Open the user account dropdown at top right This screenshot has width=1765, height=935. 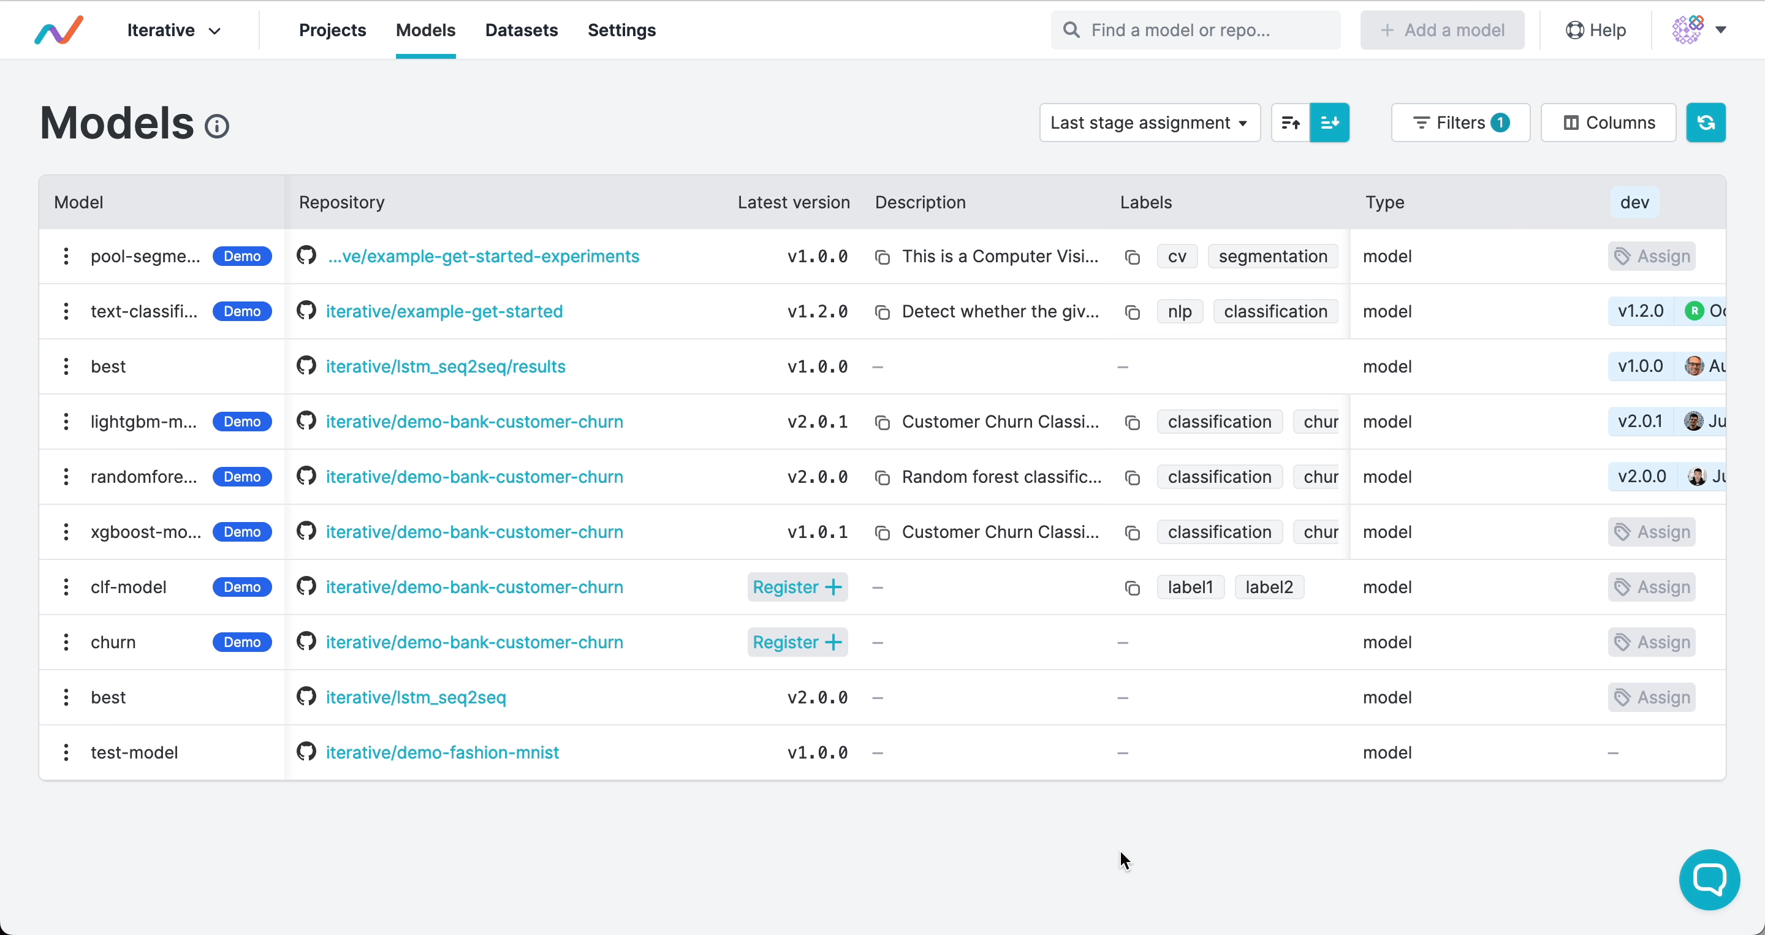coord(1699,29)
